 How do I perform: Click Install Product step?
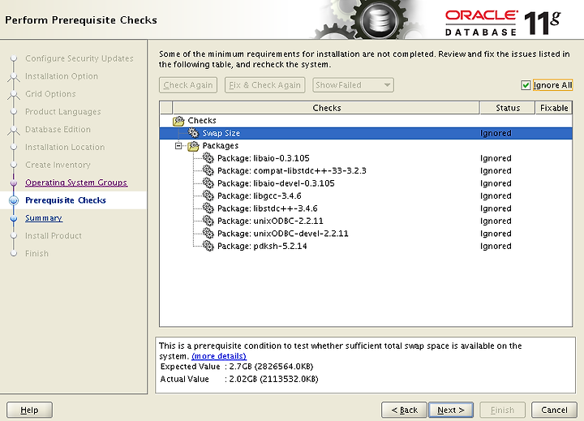tap(54, 236)
